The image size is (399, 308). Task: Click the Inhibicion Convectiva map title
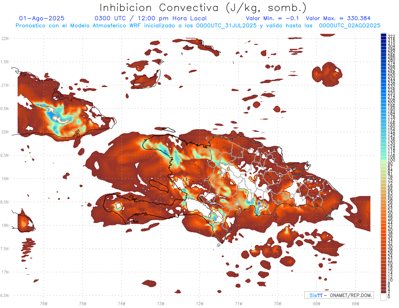(203, 8)
